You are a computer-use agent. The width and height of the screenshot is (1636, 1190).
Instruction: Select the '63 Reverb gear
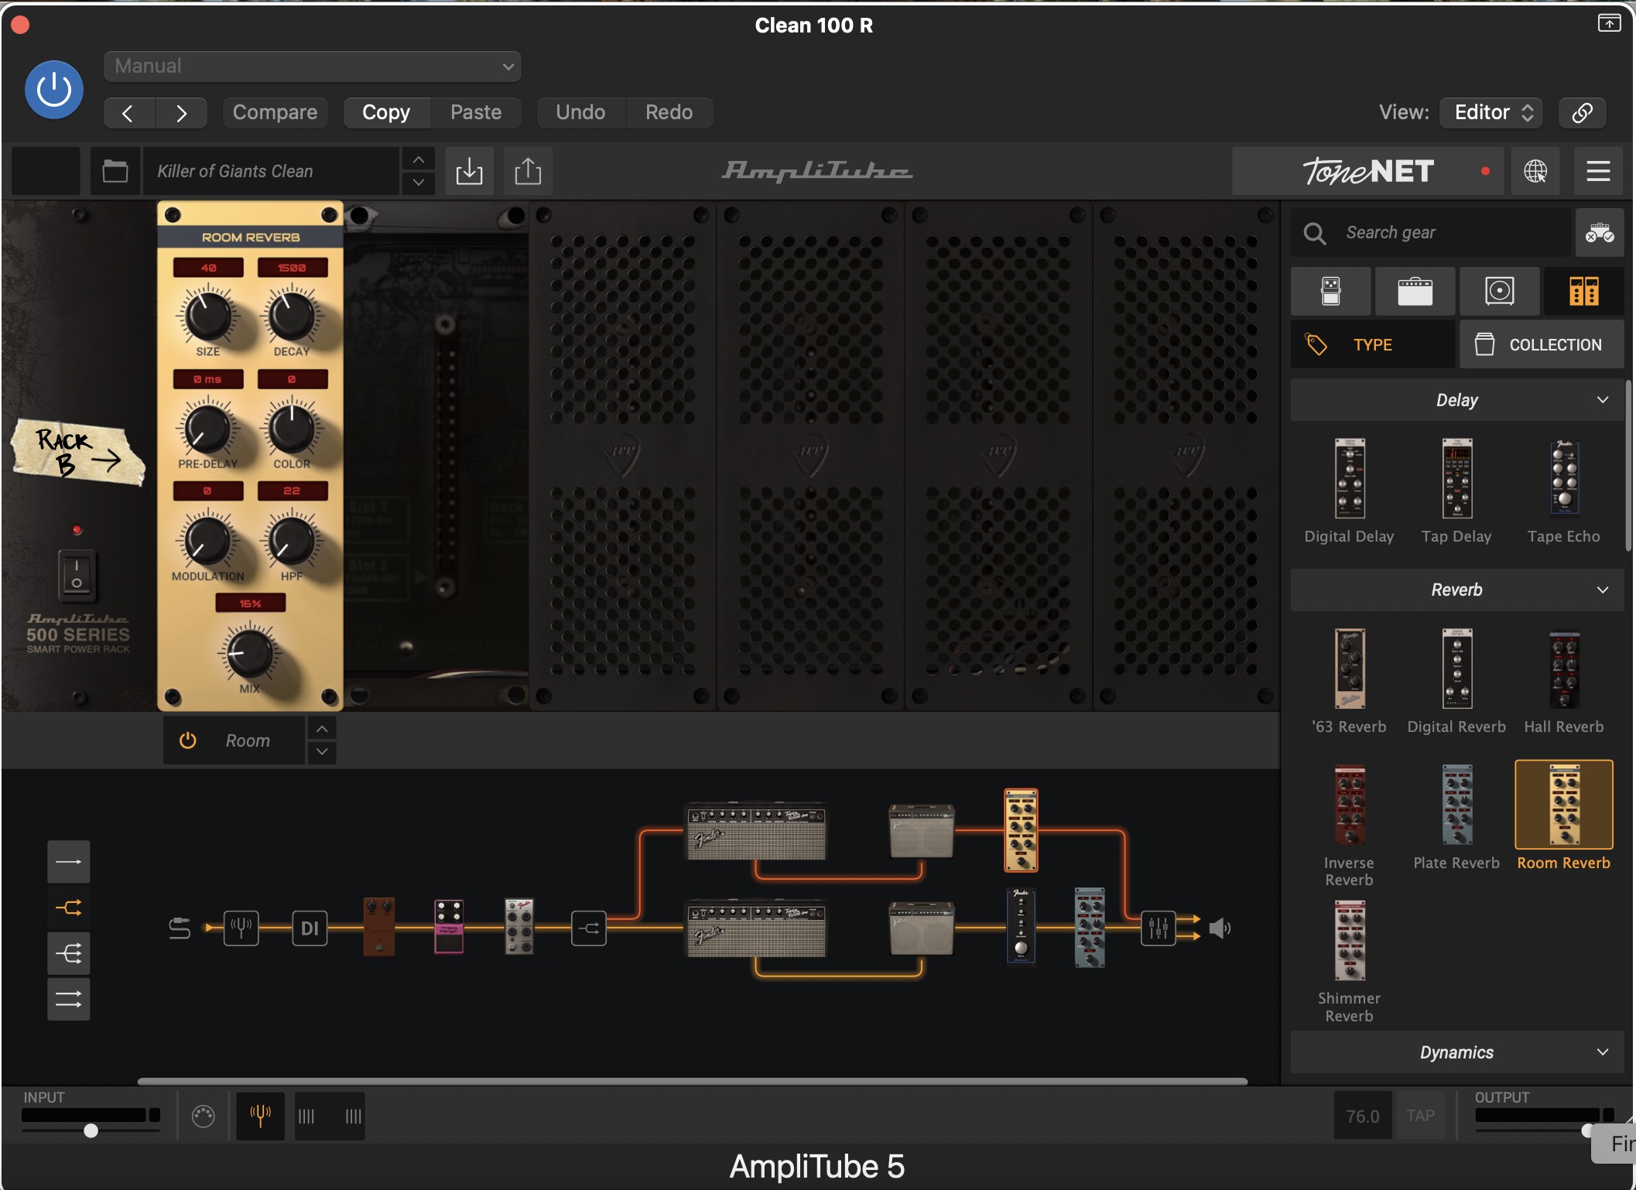click(1350, 682)
